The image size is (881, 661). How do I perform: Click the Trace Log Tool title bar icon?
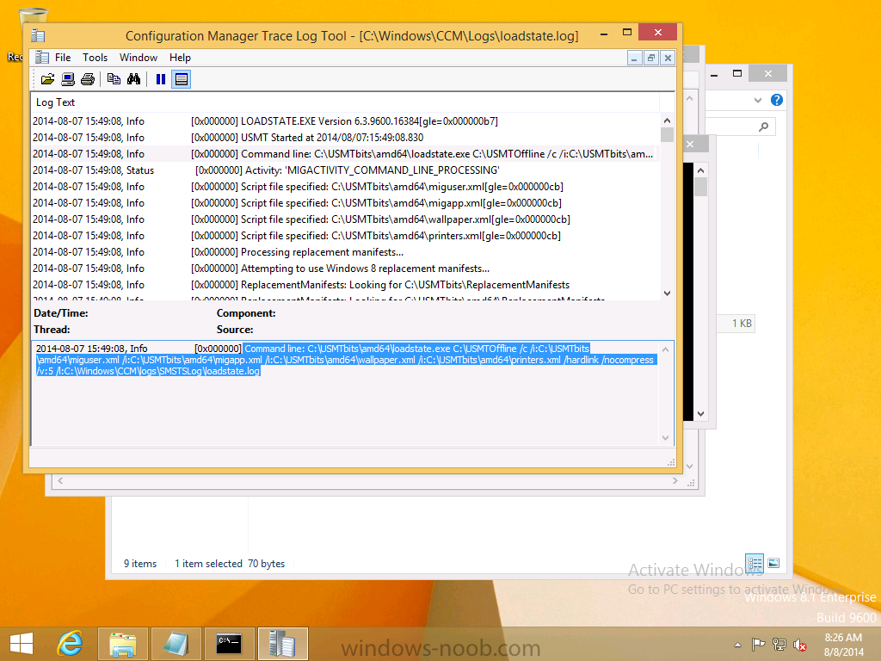click(38, 36)
